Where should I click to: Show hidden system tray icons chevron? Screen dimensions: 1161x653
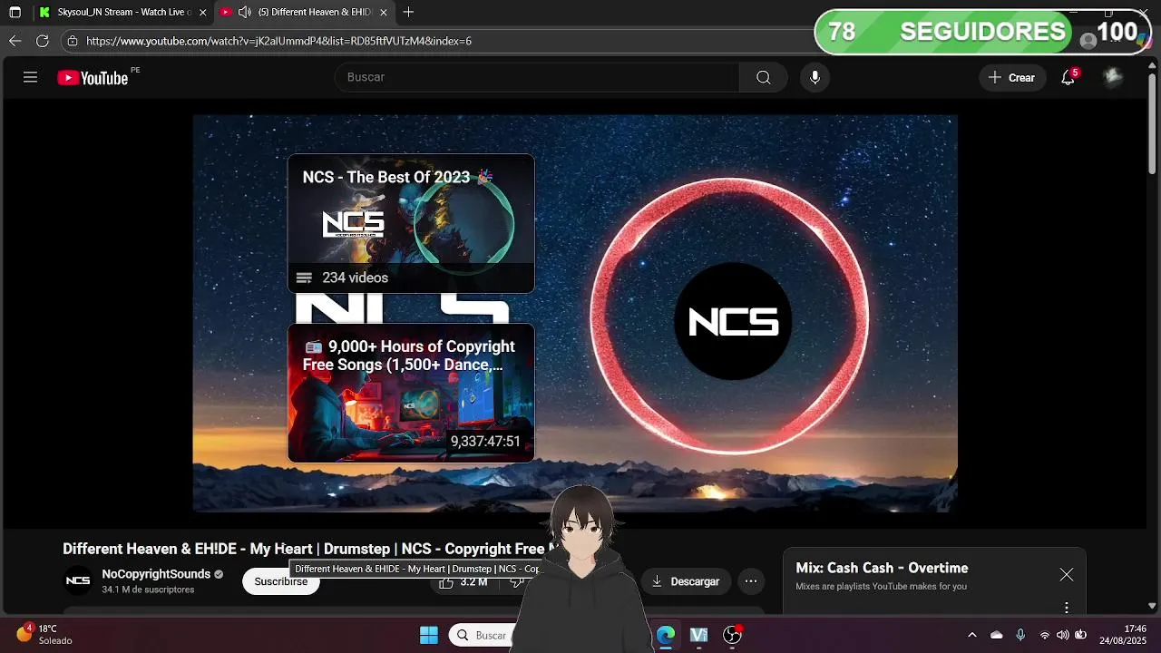(x=972, y=635)
